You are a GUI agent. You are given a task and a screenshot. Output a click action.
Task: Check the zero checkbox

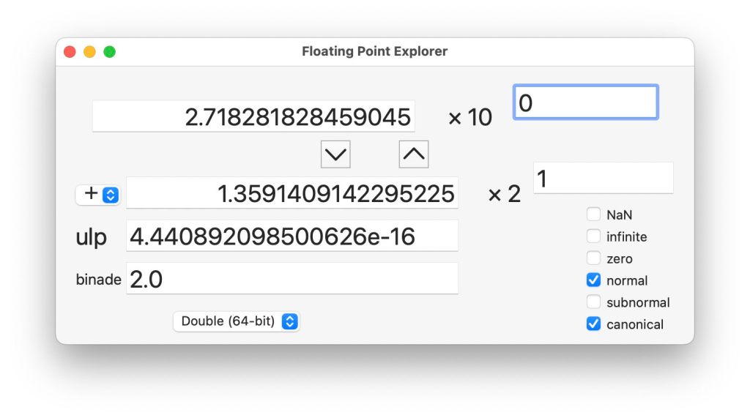[x=593, y=258]
